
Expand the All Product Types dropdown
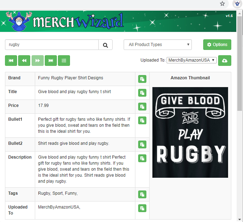tap(158, 45)
